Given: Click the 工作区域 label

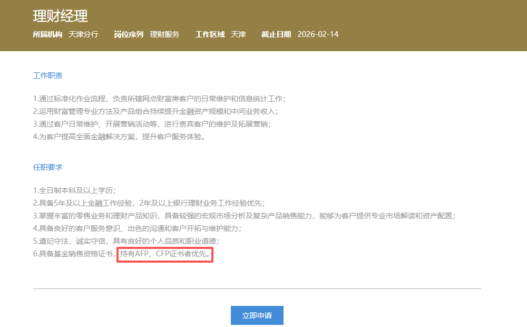Looking at the screenshot, I should [x=210, y=34].
